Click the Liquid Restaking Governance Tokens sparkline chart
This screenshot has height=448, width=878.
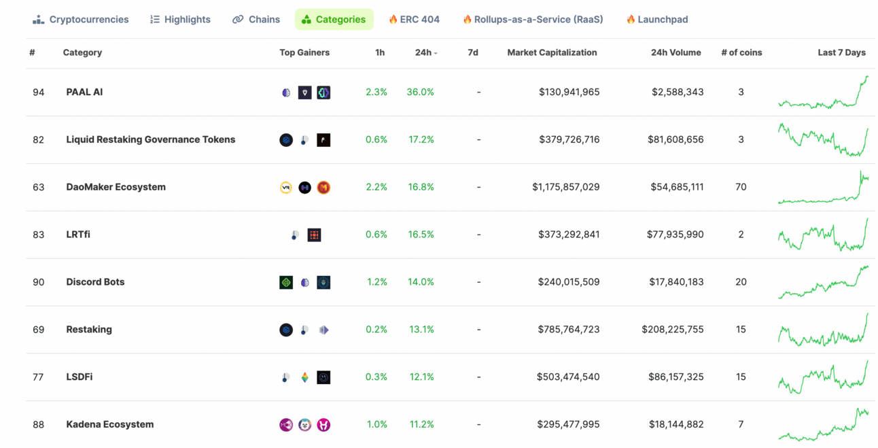point(823,140)
